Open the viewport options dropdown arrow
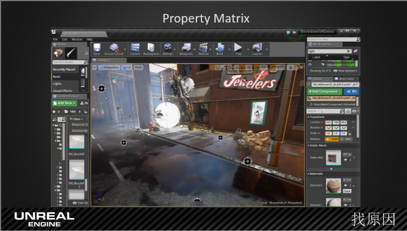The height and width of the screenshot is (231, 407). tap(94, 68)
